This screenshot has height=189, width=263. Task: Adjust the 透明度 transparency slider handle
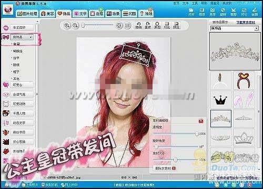point(197,134)
